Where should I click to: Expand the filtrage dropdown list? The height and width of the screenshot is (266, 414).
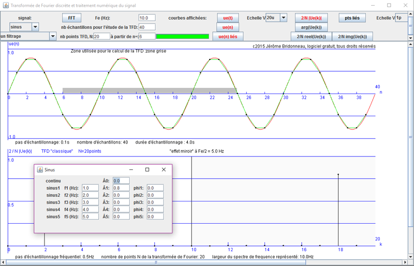point(53,36)
